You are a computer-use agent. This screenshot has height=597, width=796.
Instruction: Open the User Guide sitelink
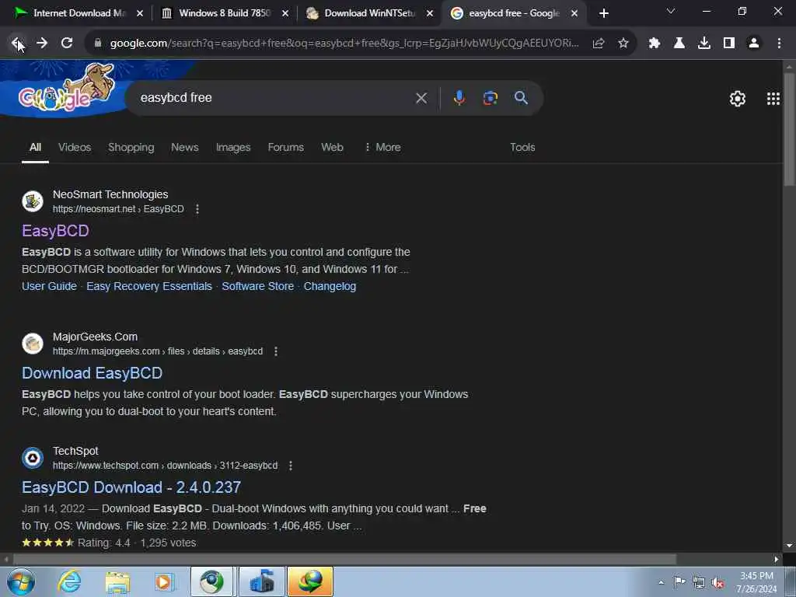point(49,286)
